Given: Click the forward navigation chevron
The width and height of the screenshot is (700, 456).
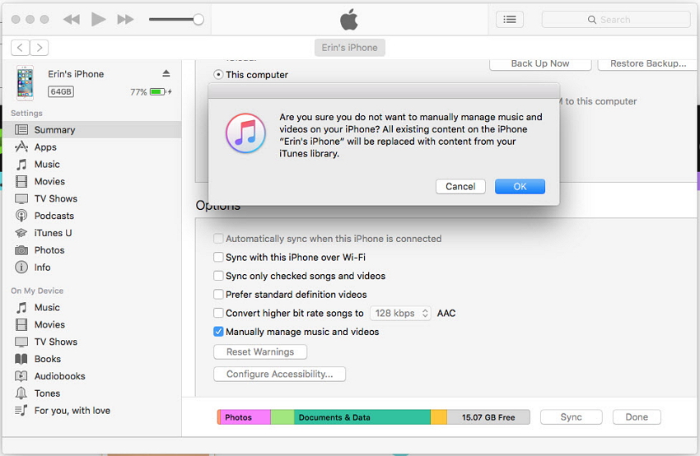Looking at the screenshot, I should (x=40, y=48).
